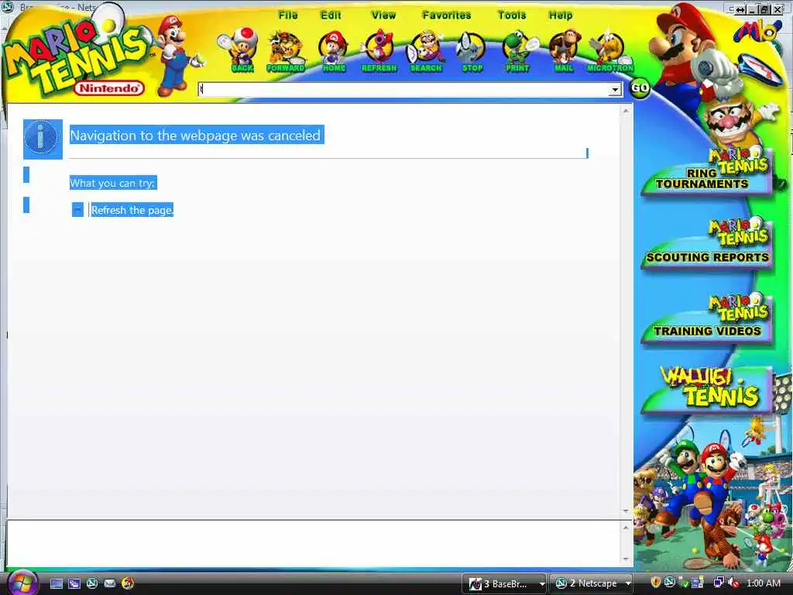Go to Home via Baby Mario icon
This screenshot has width=793, height=595.
tap(333, 52)
